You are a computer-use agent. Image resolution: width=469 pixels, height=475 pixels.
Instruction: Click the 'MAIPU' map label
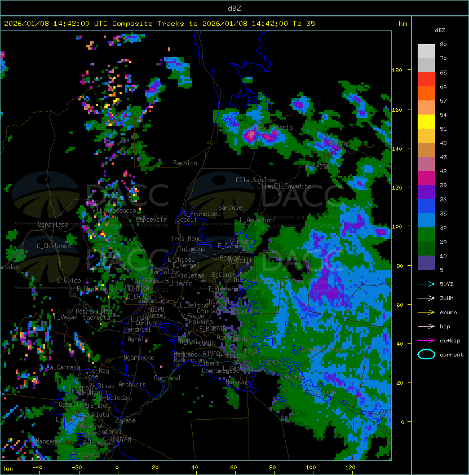click(x=156, y=310)
